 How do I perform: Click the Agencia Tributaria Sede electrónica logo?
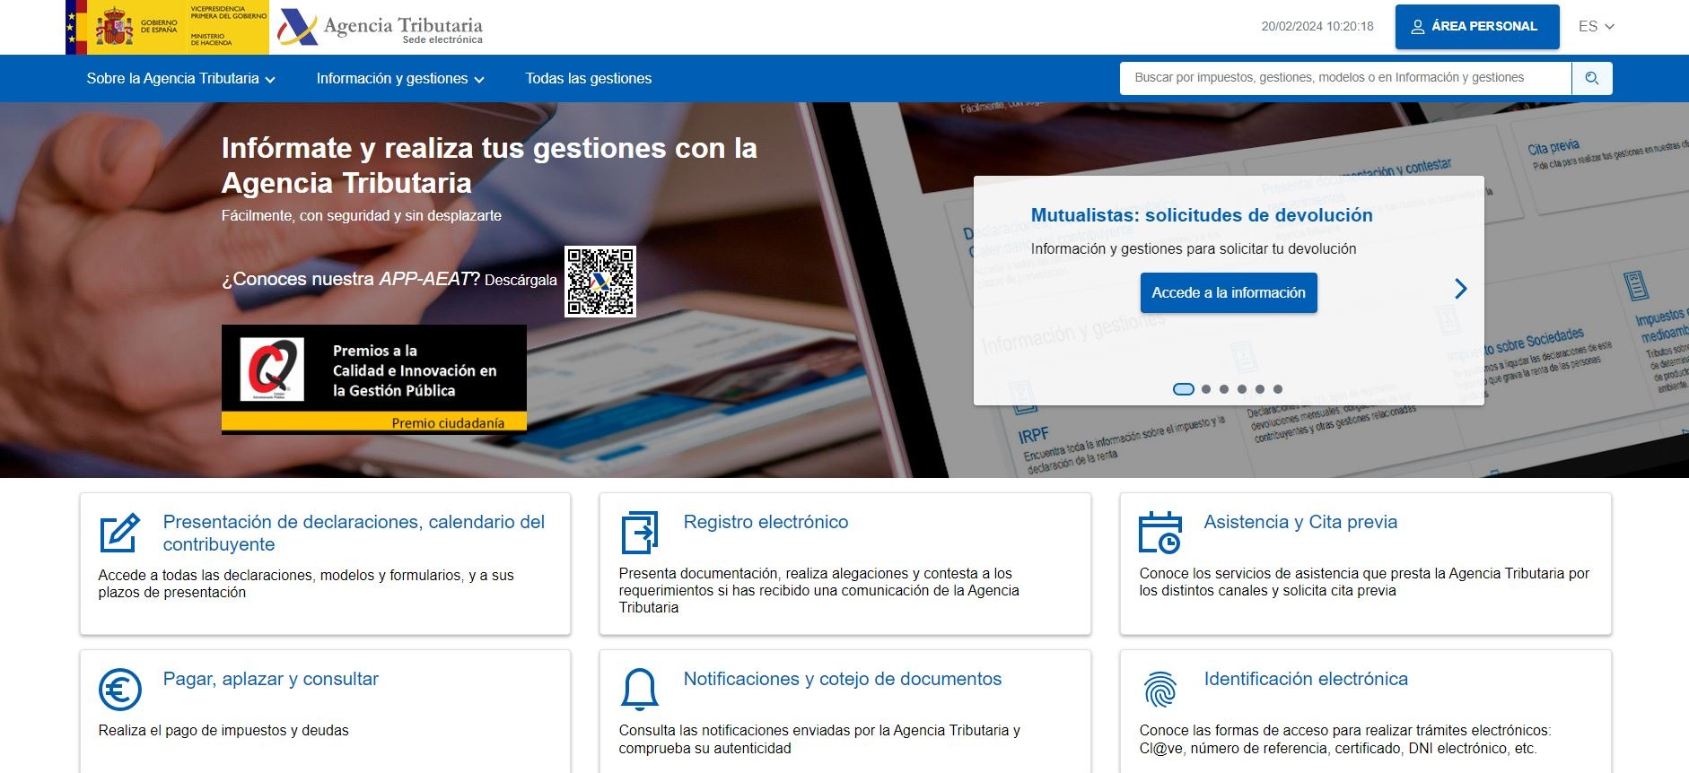(x=381, y=28)
